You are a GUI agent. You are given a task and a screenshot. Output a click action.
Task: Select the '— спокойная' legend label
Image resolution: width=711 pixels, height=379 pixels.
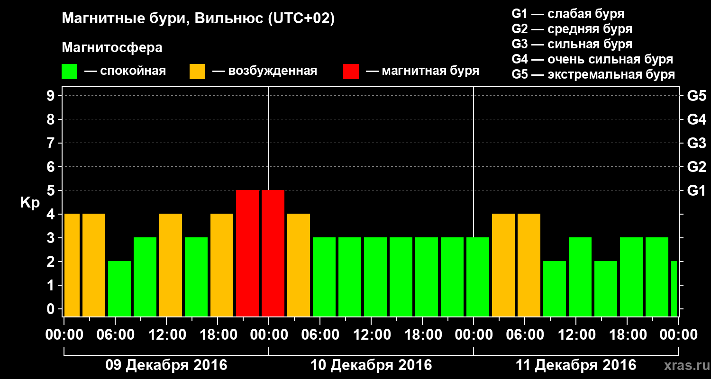pos(125,72)
